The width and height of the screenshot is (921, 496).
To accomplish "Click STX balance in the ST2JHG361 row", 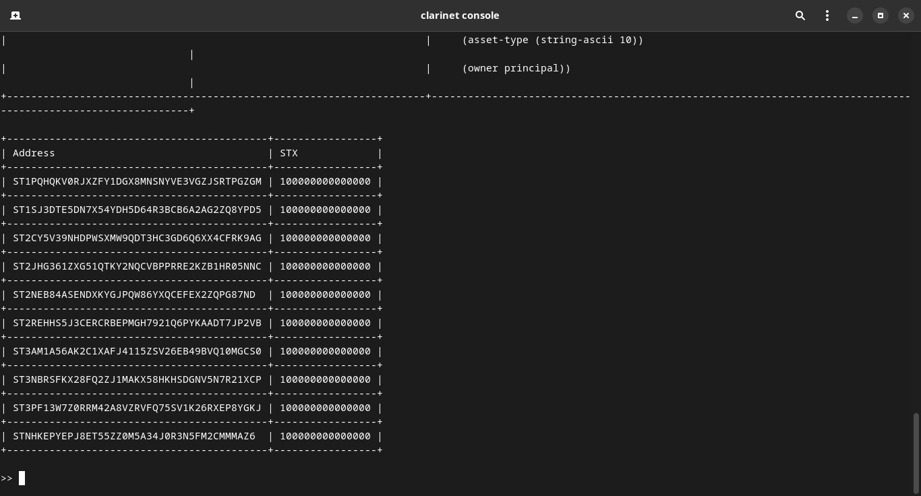I will (325, 266).
